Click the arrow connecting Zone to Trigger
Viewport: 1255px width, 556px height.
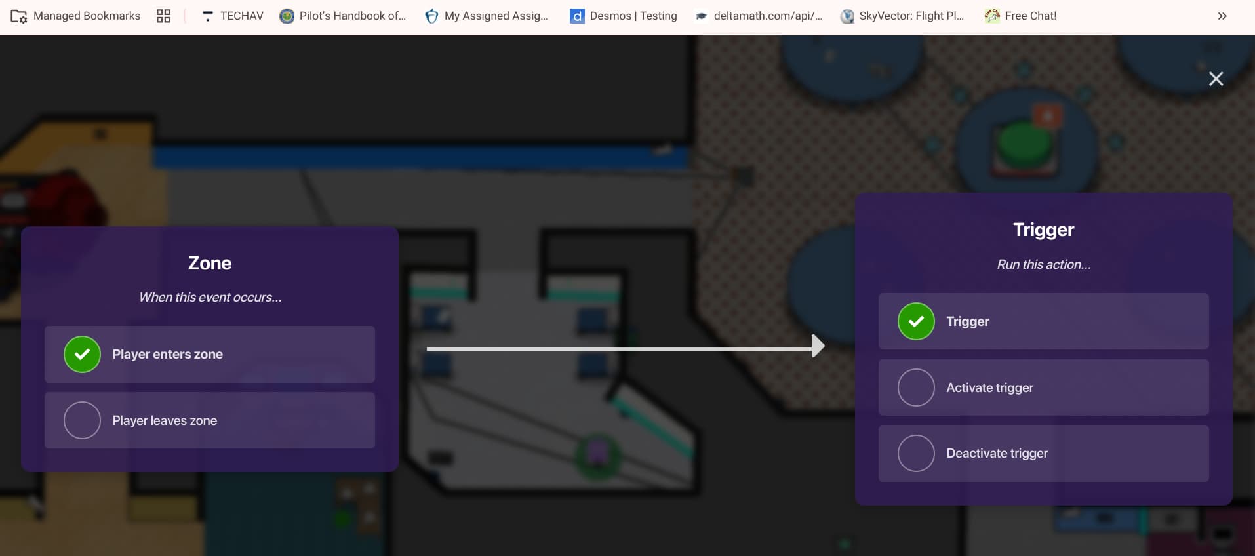click(x=623, y=348)
